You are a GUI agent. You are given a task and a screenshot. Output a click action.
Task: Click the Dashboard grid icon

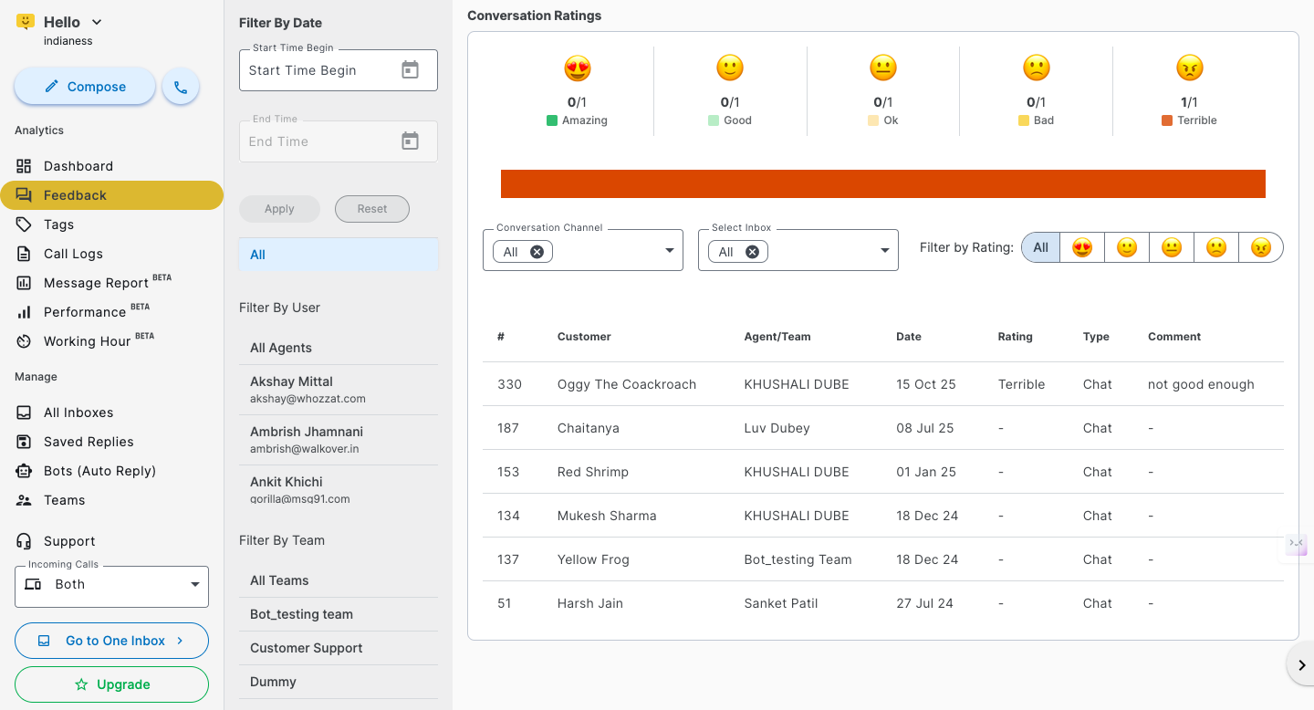pyautogui.click(x=24, y=166)
